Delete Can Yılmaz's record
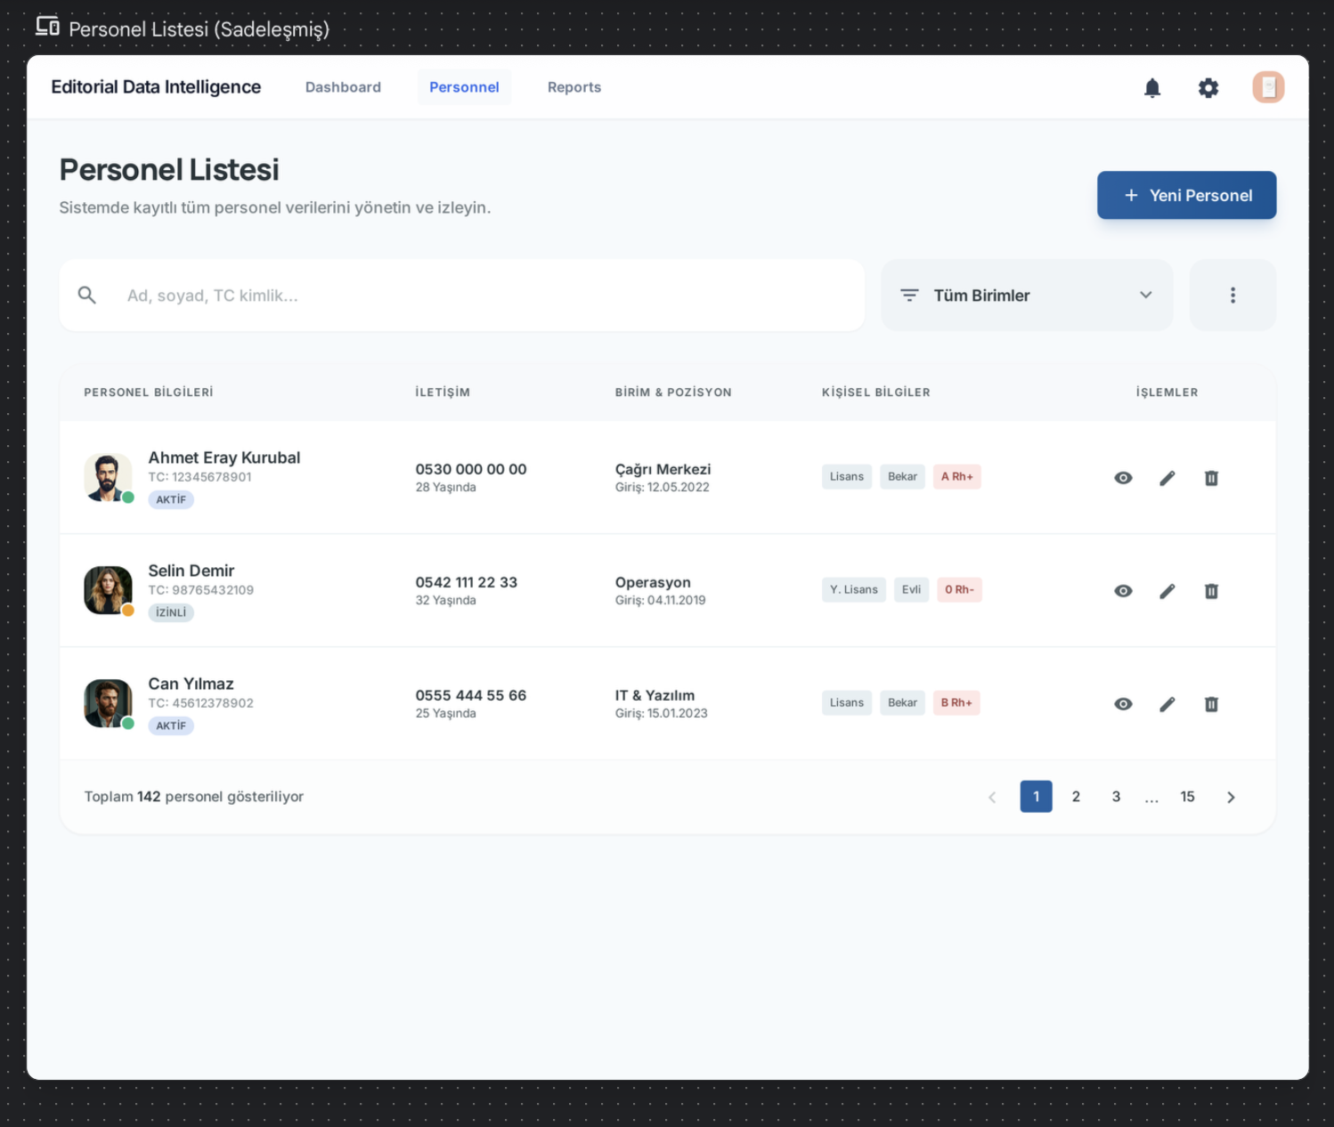The width and height of the screenshot is (1334, 1127). point(1211,704)
